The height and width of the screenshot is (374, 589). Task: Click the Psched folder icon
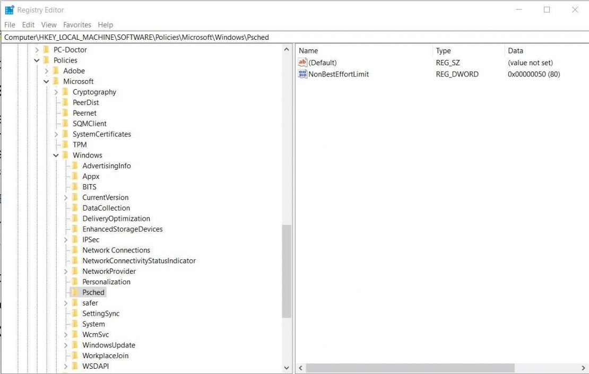click(x=75, y=292)
